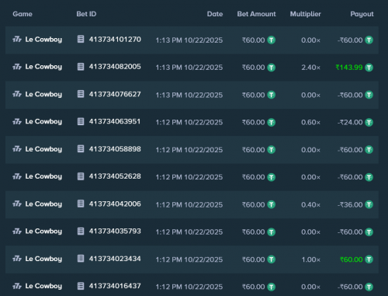The width and height of the screenshot is (388, 296).
Task: Click currency coin icon next to ₹143.99 payout
Action: tap(369, 68)
